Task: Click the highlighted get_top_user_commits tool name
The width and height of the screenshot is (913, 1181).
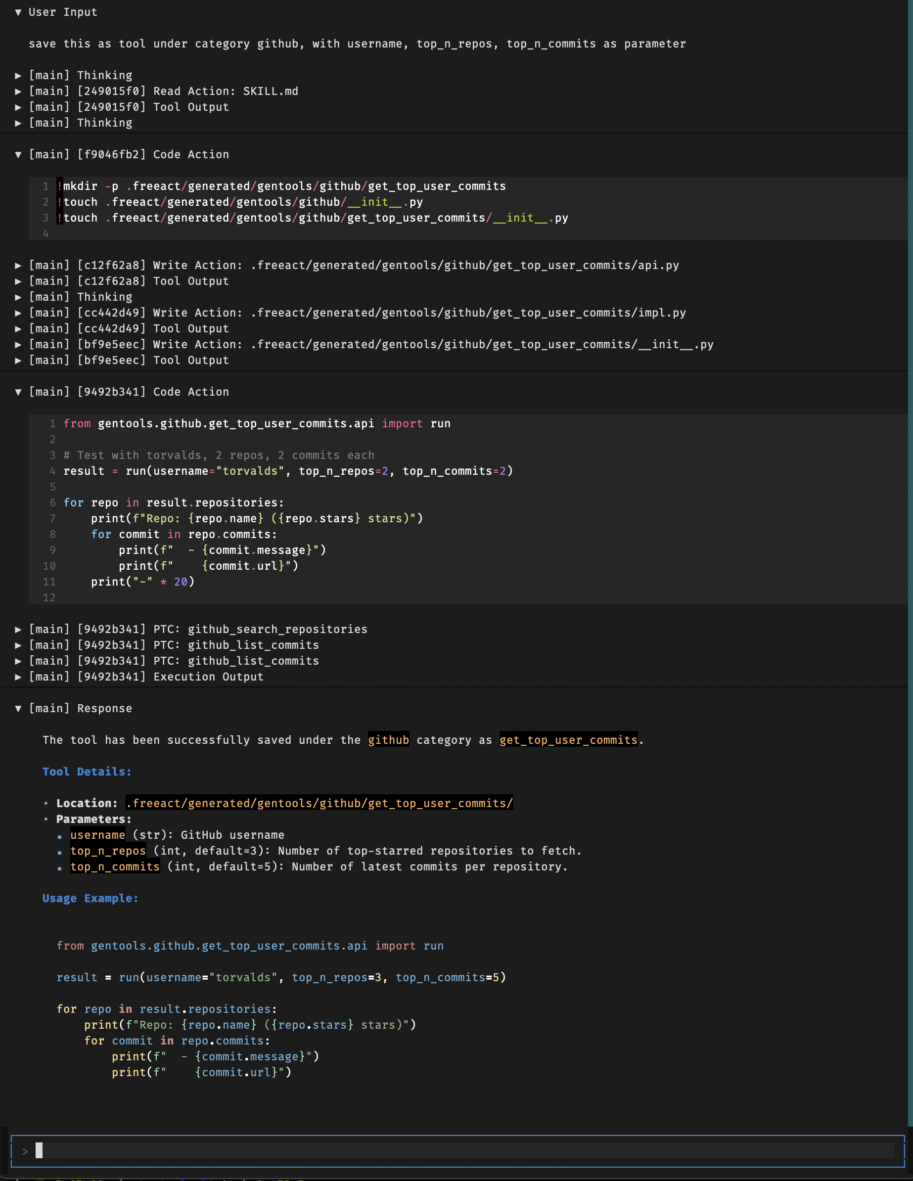Action: click(568, 740)
